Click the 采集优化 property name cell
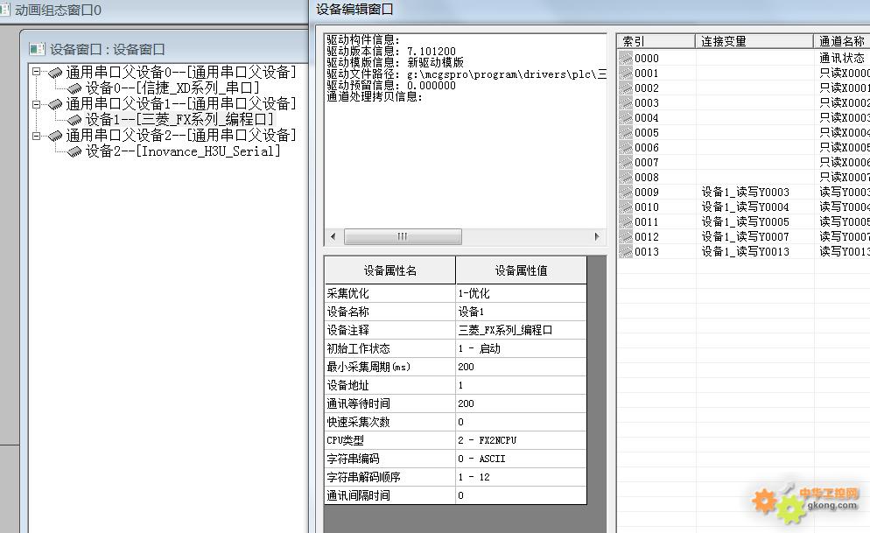Viewport: 870px width, 533px height. coord(390,293)
